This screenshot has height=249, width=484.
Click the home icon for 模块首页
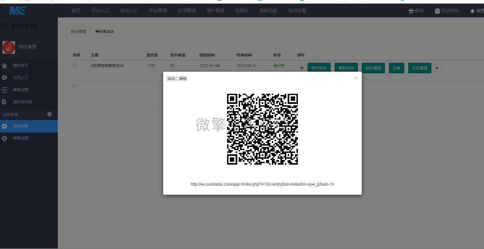point(4,66)
